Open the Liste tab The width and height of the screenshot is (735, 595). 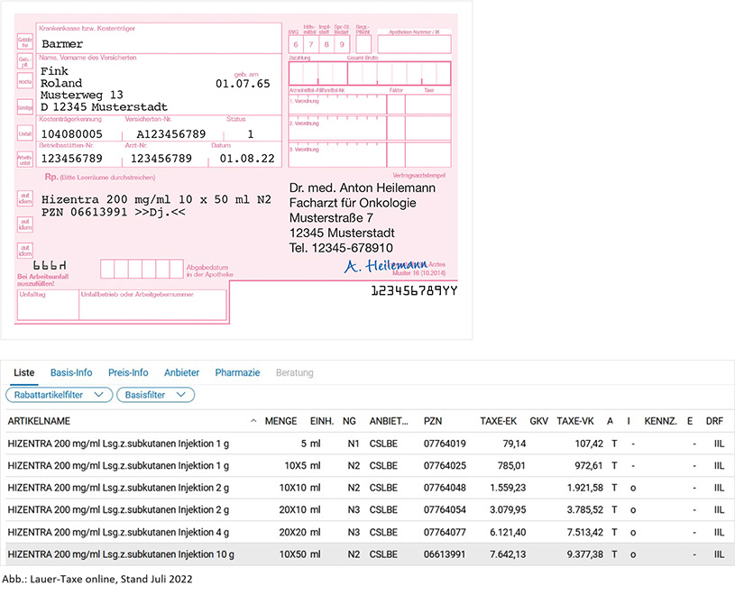(x=24, y=372)
